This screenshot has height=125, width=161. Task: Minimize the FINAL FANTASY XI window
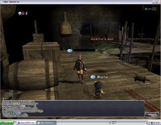pos(153,2)
